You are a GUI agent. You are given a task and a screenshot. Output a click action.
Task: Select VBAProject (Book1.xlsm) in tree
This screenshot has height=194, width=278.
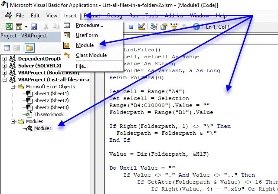coord(49,73)
